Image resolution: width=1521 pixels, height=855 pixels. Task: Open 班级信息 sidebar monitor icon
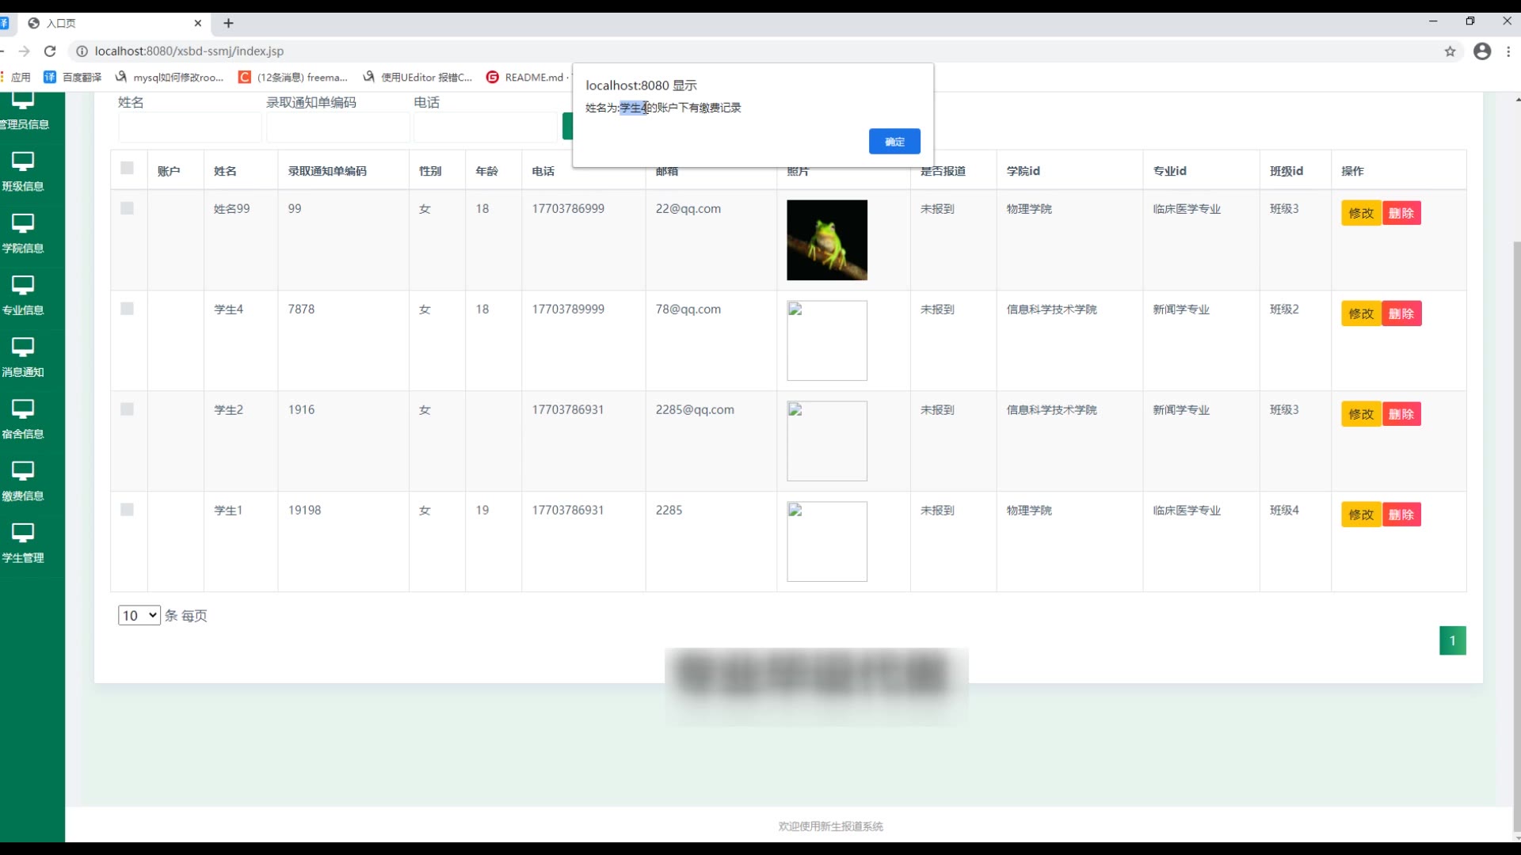click(23, 161)
